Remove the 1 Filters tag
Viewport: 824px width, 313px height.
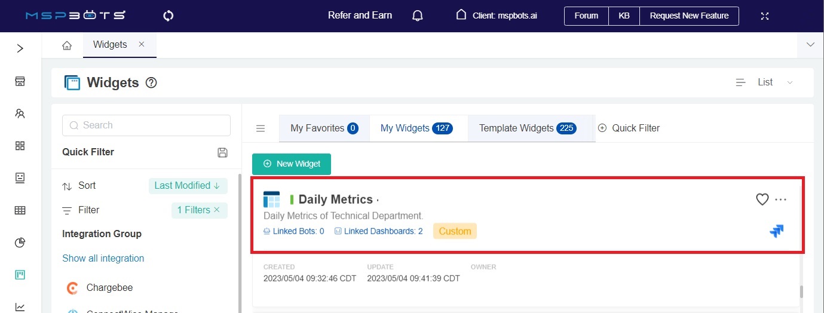click(217, 210)
